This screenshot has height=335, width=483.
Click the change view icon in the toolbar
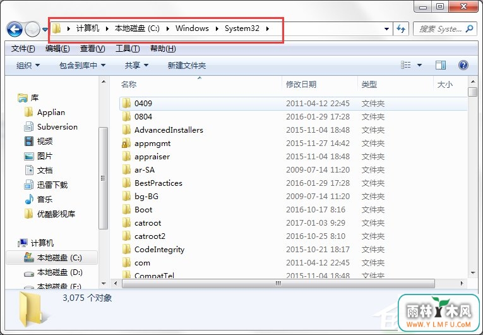click(x=406, y=65)
